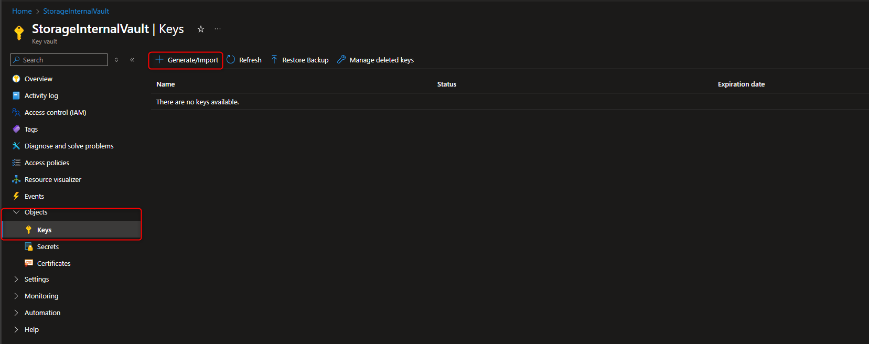Open Diagnose and solve problems
The image size is (869, 344).
point(69,146)
